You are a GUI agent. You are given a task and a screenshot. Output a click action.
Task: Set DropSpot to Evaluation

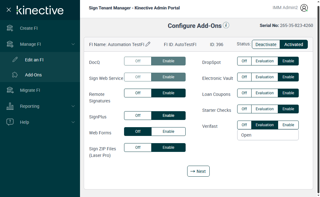(264, 61)
